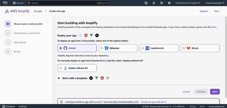Click the Start building with Amplify heading

pyautogui.click(x=77, y=23)
